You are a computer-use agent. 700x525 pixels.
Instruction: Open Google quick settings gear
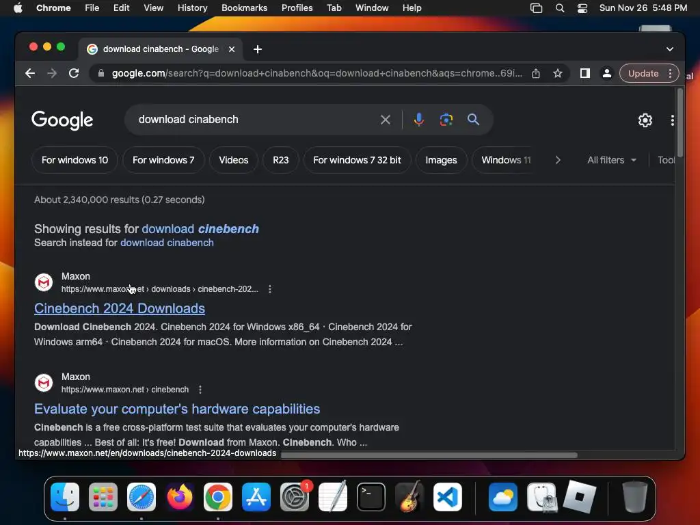645,120
